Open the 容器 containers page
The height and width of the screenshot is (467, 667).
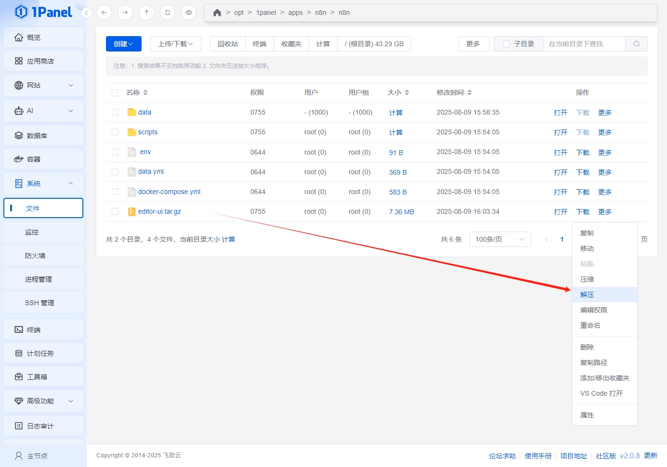(x=43, y=159)
